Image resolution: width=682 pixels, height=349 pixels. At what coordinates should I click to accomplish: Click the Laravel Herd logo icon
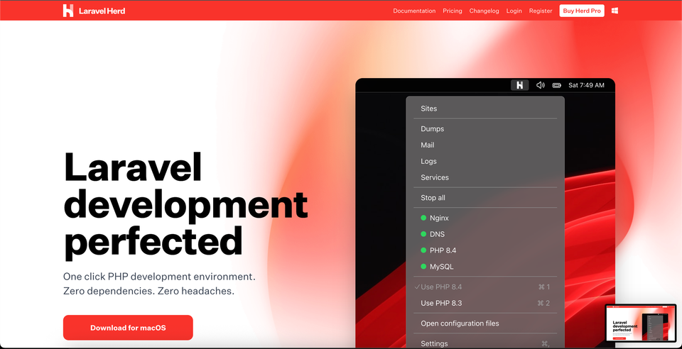click(68, 11)
